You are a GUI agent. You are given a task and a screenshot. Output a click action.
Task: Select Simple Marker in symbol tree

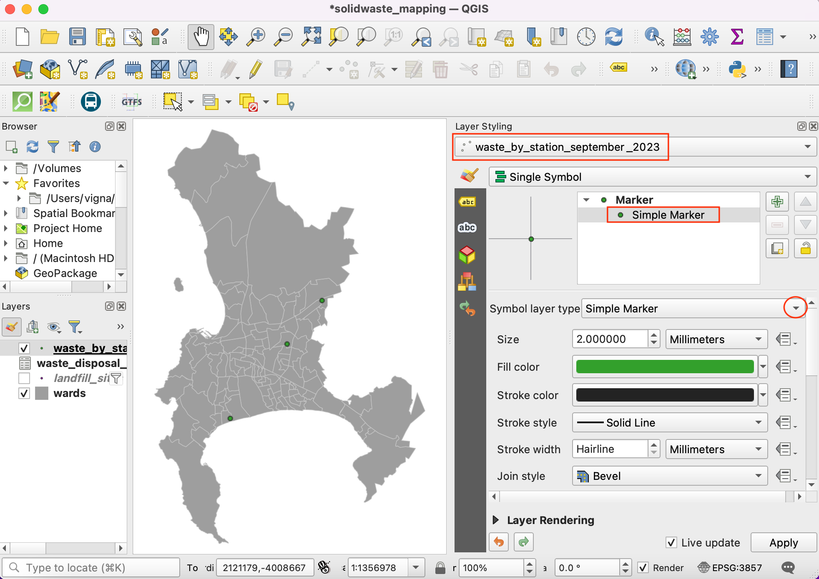668,215
